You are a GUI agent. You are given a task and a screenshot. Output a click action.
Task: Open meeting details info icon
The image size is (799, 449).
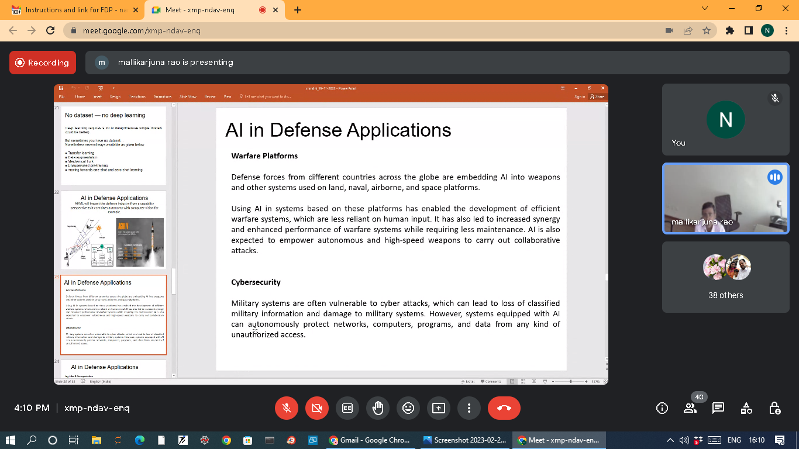click(x=662, y=408)
